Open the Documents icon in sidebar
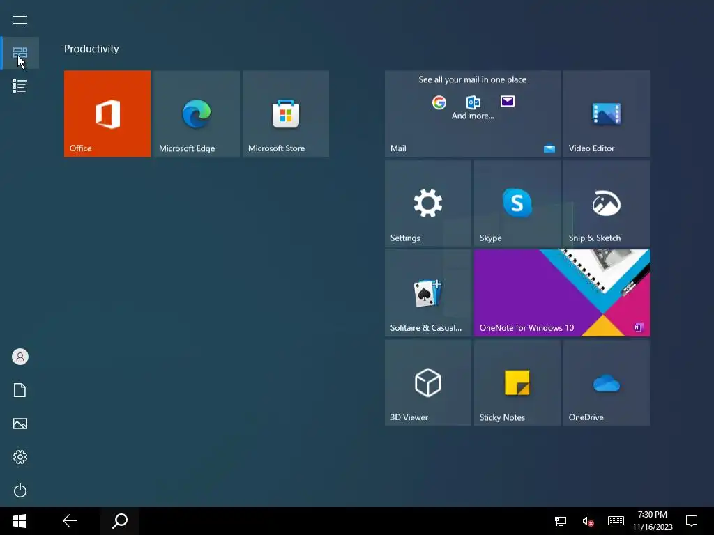This screenshot has height=535, width=714. pyautogui.click(x=20, y=390)
